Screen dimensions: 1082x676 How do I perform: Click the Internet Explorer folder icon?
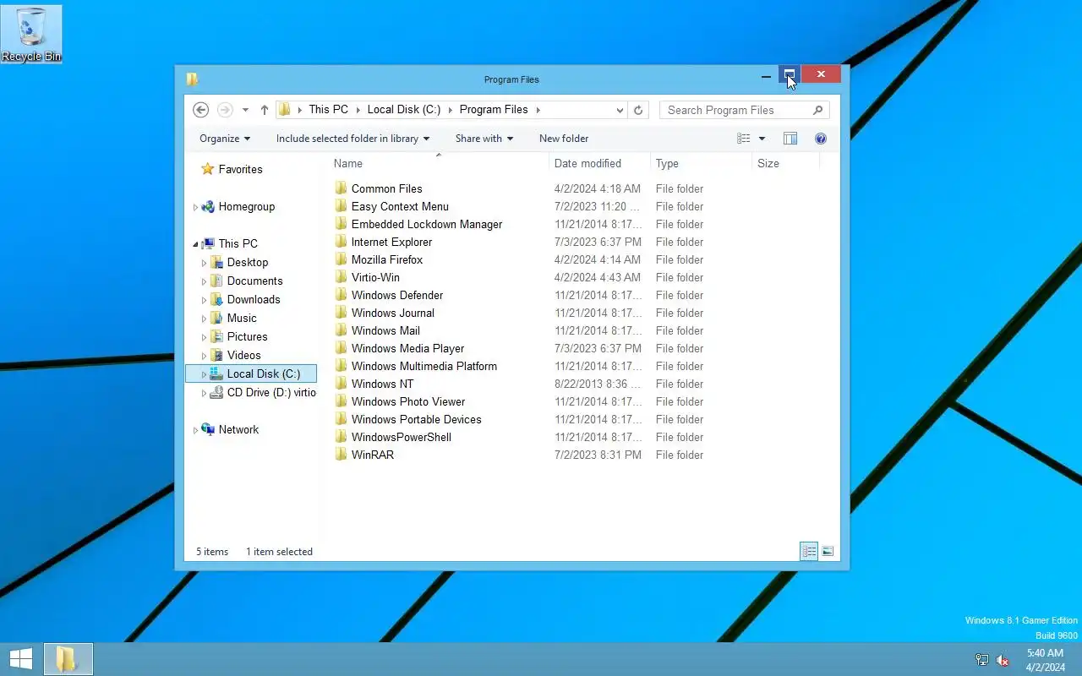click(342, 241)
